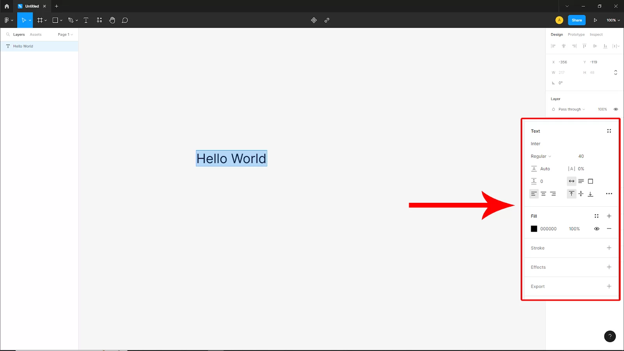Align right in alignment row

pos(574,46)
